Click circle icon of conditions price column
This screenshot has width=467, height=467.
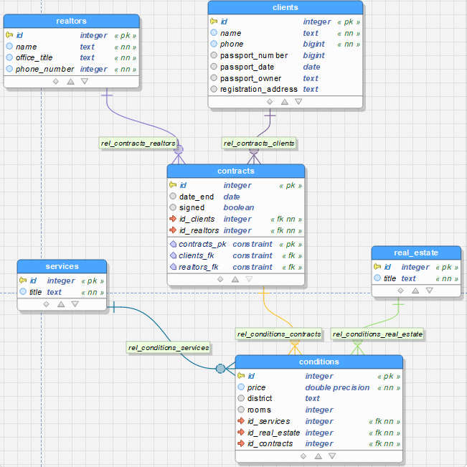point(241,387)
